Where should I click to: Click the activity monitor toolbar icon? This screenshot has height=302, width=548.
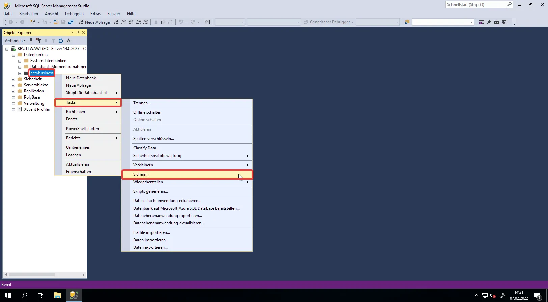point(207,22)
